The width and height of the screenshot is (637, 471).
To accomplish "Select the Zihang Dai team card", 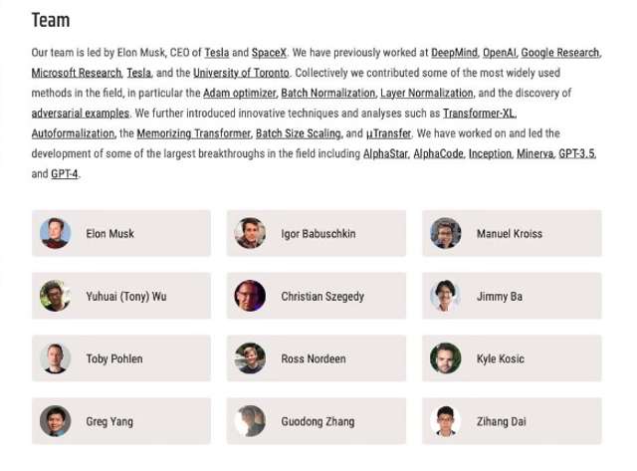I will 512,420.
